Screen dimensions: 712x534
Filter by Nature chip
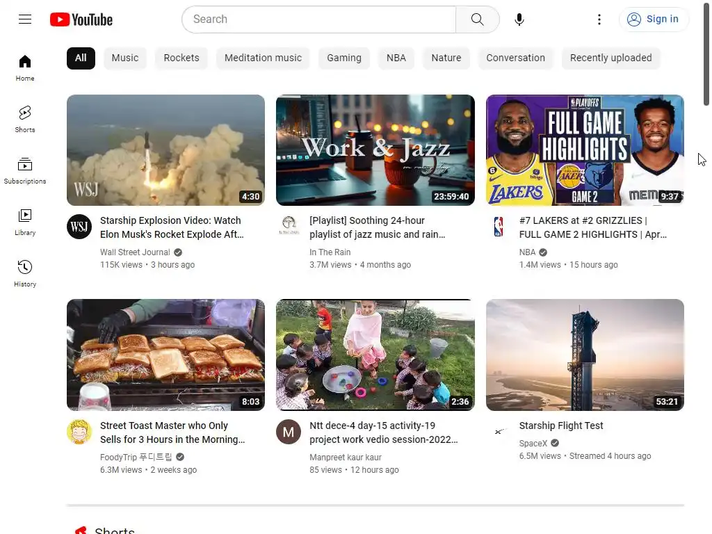tap(446, 58)
